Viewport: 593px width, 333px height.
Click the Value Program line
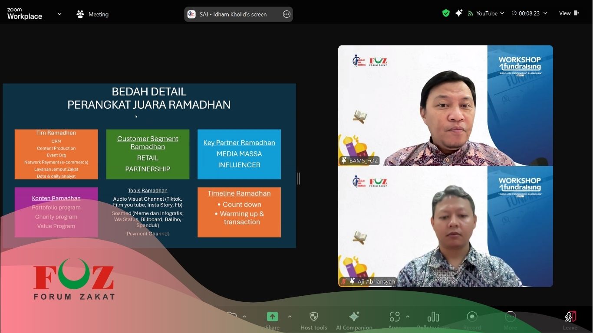pos(56,226)
